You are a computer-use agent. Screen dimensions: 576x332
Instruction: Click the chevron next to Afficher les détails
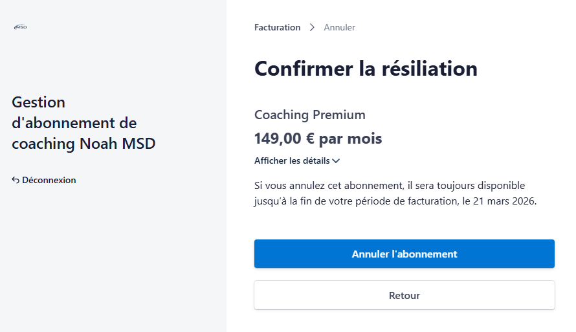point(336,161)
